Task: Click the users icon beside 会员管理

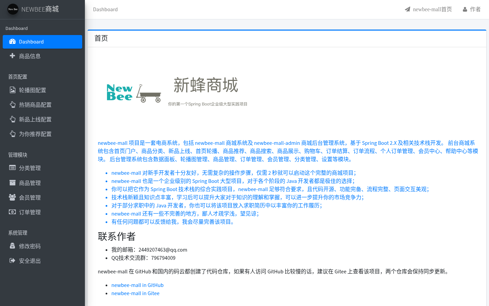Action: (x=13, y=197)
